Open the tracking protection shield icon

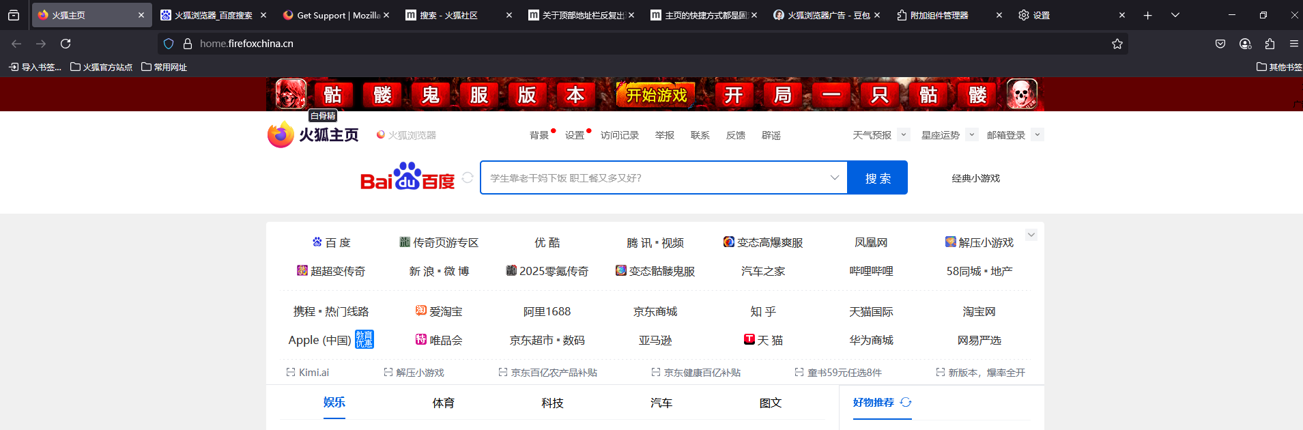169,44
